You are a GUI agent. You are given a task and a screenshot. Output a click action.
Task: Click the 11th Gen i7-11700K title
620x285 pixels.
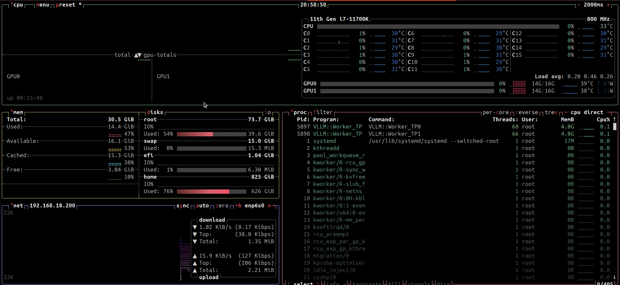tap(339, 19)
